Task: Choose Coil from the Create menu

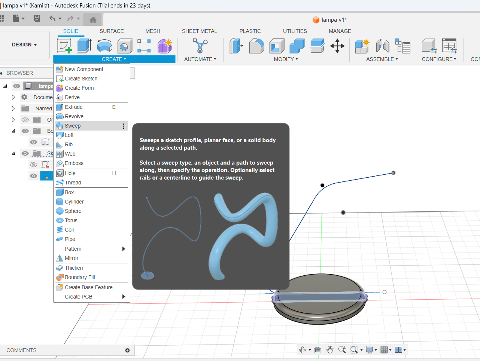Action: point(92,230)
